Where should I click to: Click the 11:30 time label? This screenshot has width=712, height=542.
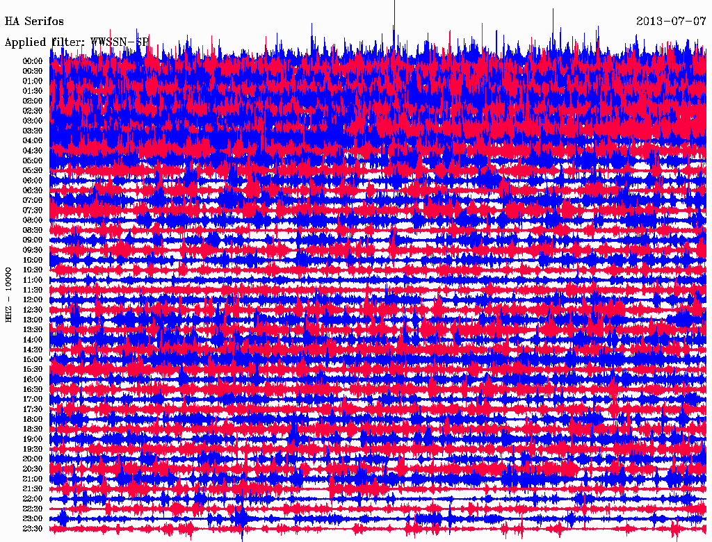point(32,290)
